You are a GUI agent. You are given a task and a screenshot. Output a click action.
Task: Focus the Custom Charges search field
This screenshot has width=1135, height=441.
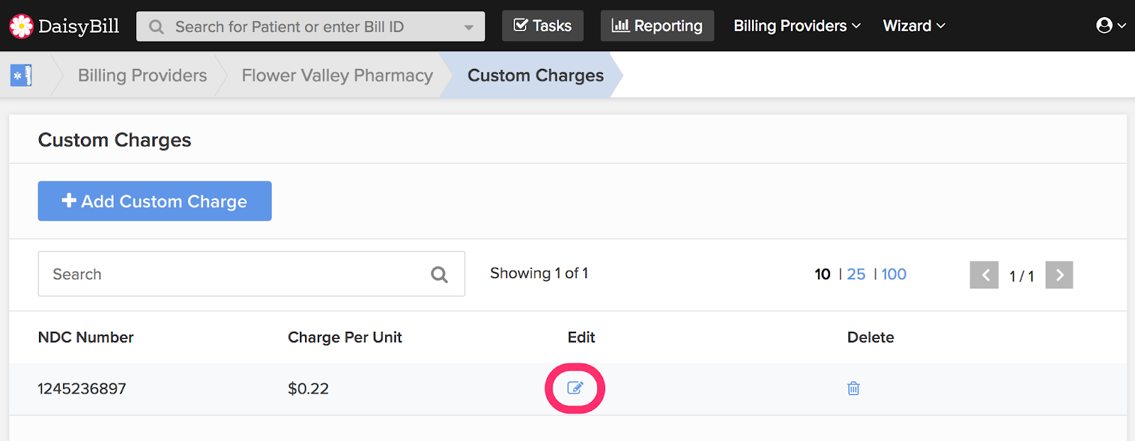[x=234, y=274]
